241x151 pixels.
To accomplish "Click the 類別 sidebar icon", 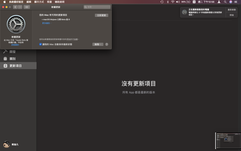I will tap(5, 59).
